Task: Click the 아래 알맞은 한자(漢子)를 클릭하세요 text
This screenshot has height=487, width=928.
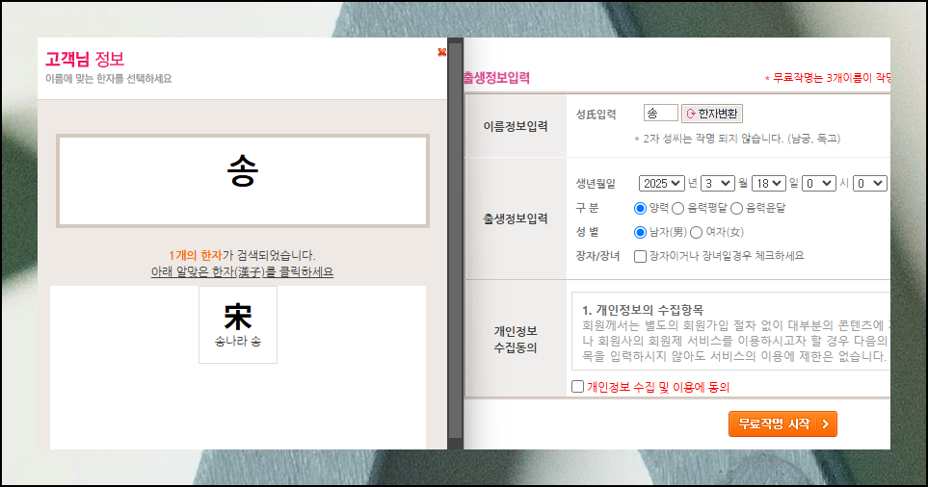Action: click(x=242, y=271)
